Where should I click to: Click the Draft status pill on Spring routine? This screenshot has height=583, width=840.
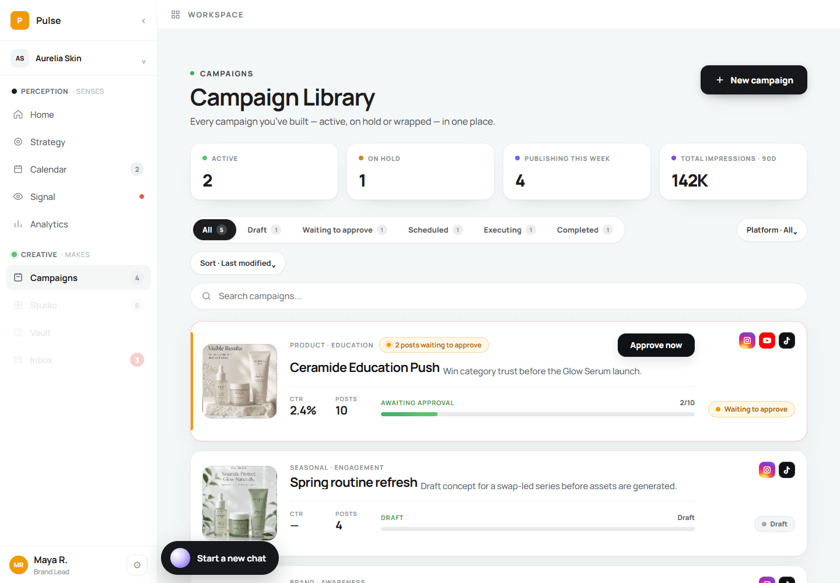click(775, 524)
